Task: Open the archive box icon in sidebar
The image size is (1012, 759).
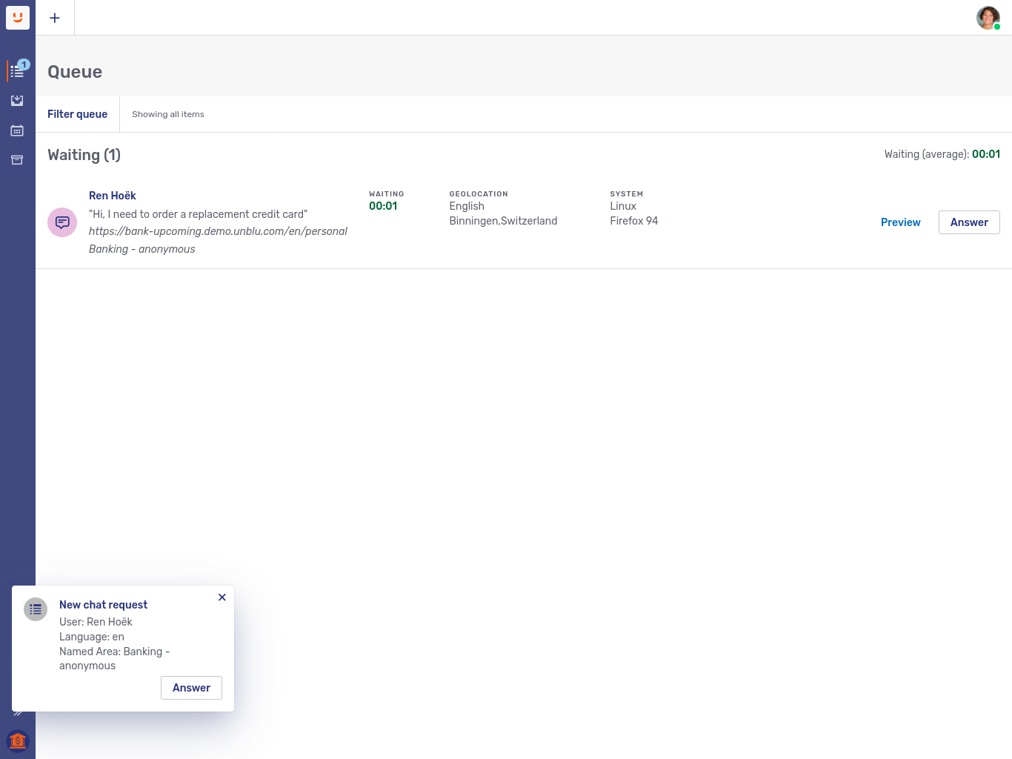Action: coord(17,160)
